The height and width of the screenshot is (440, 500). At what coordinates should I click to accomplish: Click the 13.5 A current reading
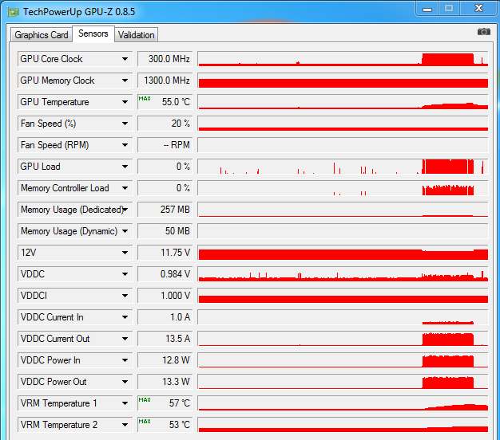coord(165,339)
